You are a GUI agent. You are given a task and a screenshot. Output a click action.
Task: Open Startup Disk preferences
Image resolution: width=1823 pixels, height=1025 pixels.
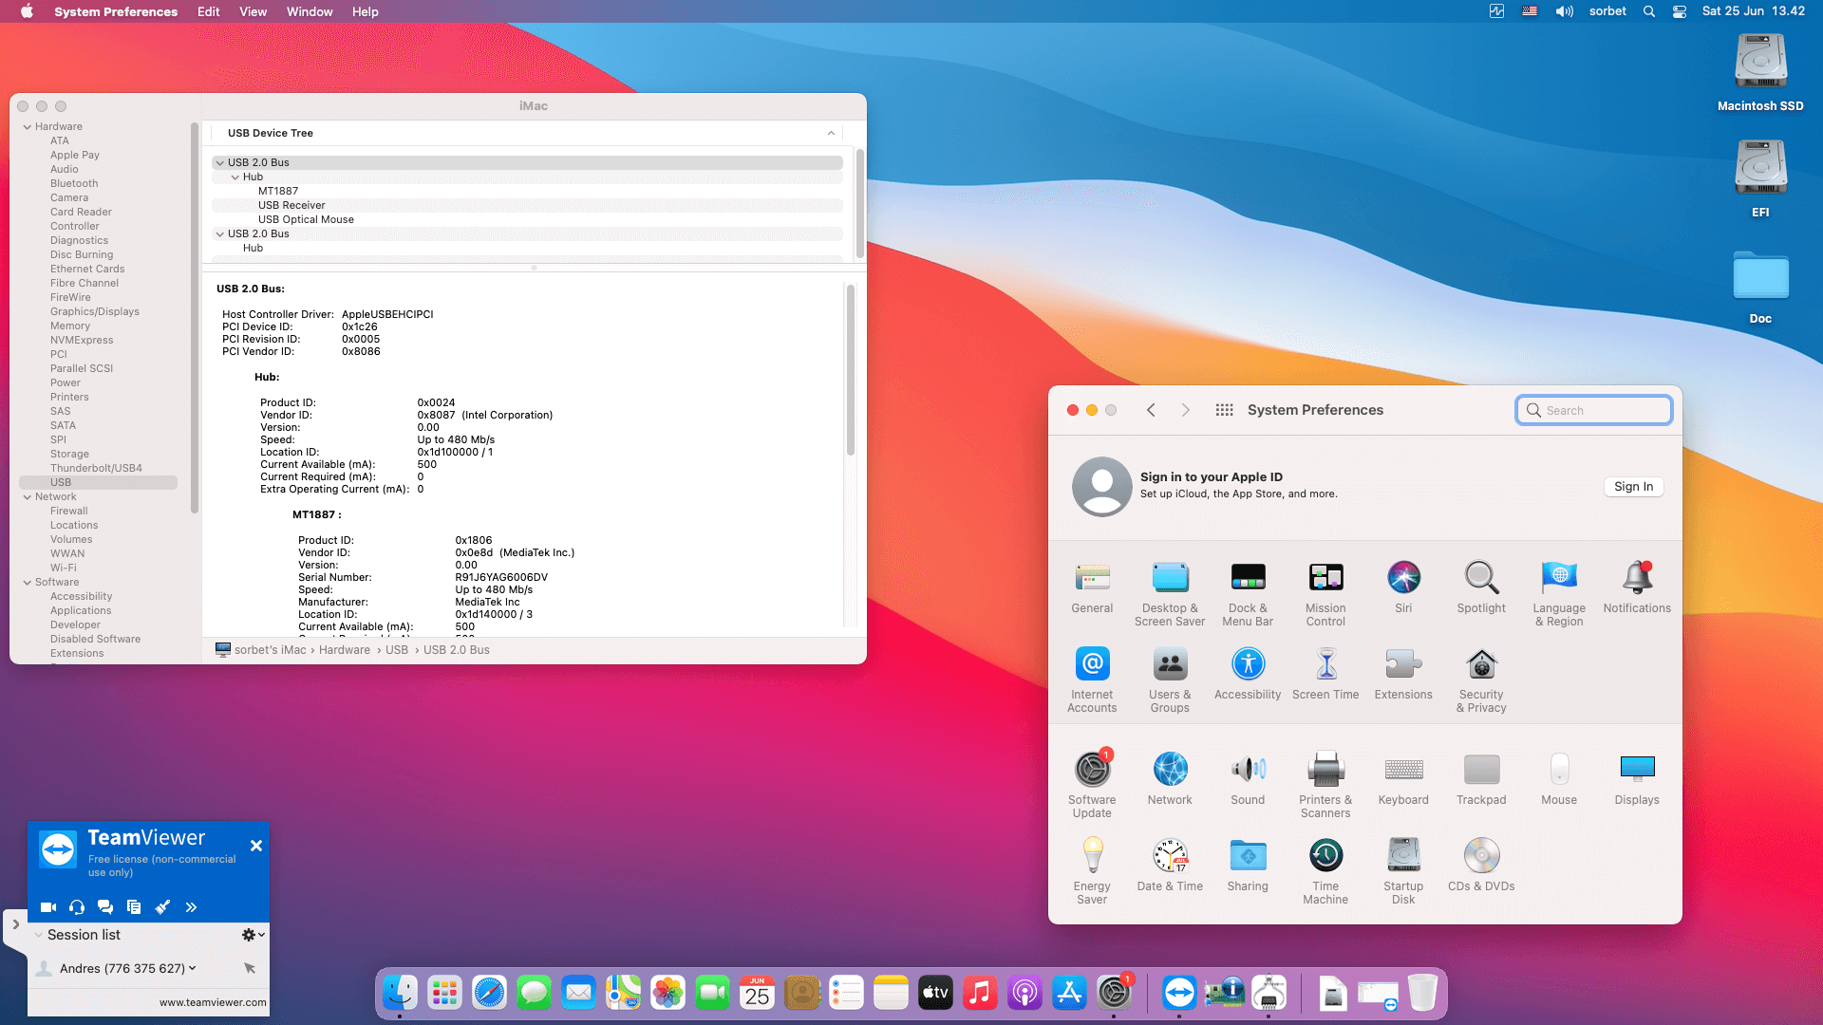pyautogui.click(x=1403, y=872)
